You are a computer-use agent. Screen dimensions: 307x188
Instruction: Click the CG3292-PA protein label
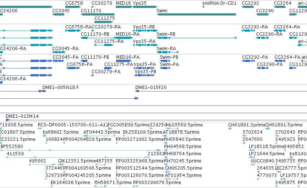(x=255, y=57)
